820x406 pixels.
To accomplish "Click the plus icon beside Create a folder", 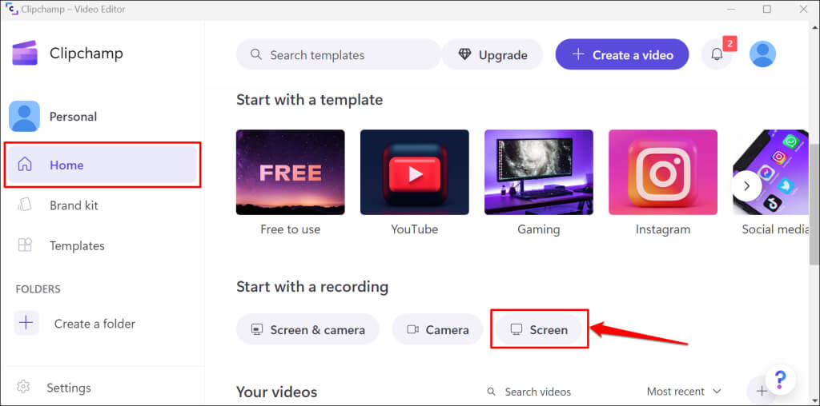I will 26,324.
